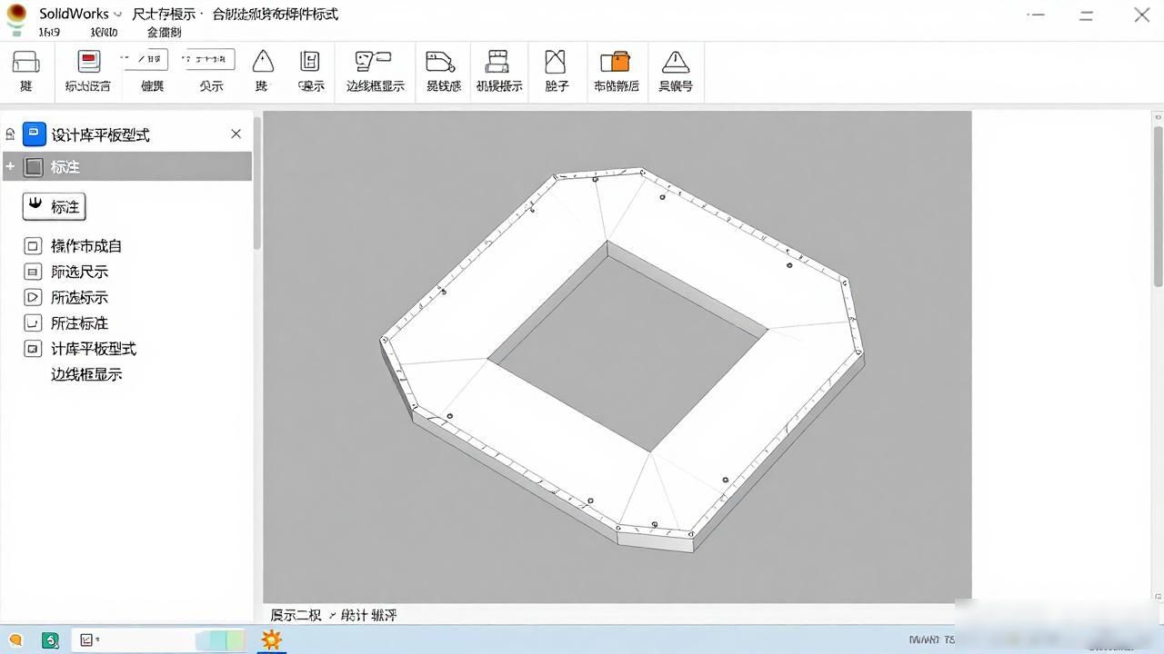This screenshot has width=1164, height=654.
Task: Select the 所选尺示 list item text
Action: (80, 272)
